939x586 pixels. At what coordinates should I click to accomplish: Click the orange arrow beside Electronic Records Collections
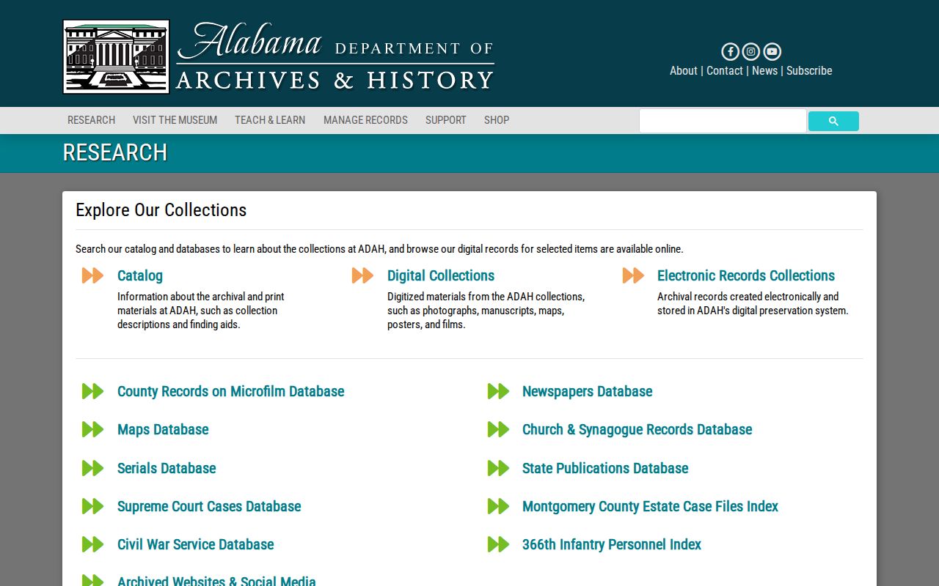pos(633,275)
